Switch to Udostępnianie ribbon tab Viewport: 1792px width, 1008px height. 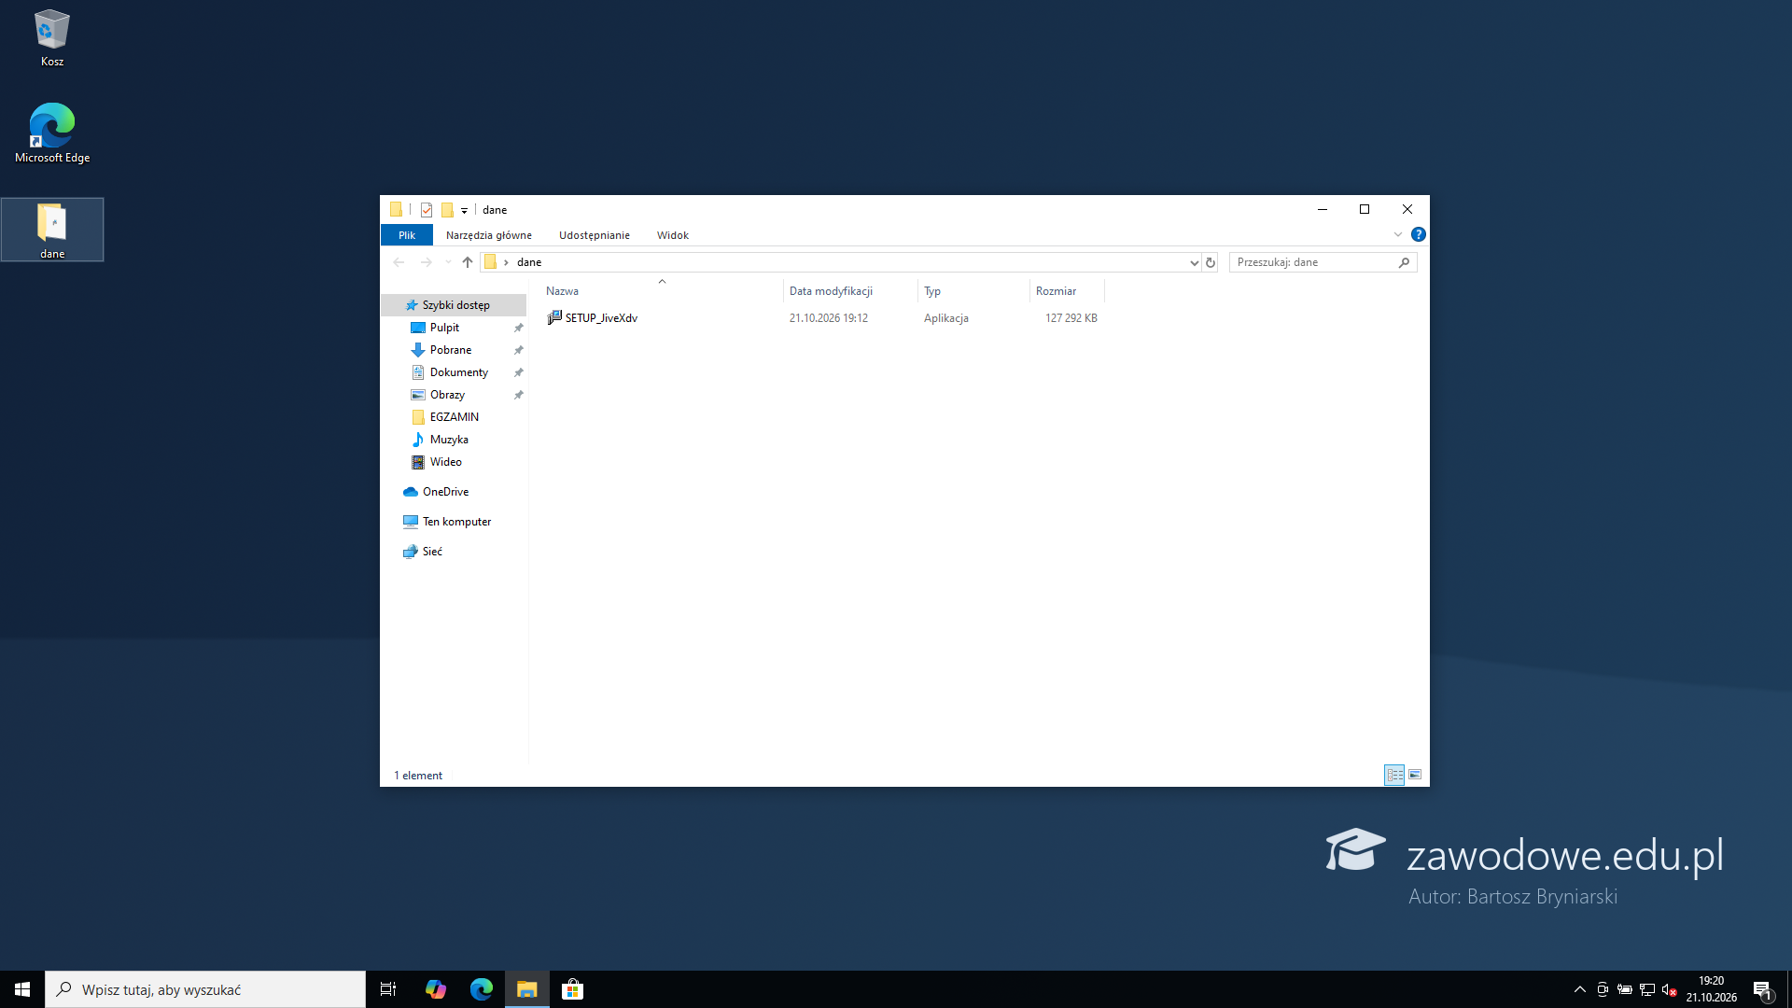[x=595, y=235]
